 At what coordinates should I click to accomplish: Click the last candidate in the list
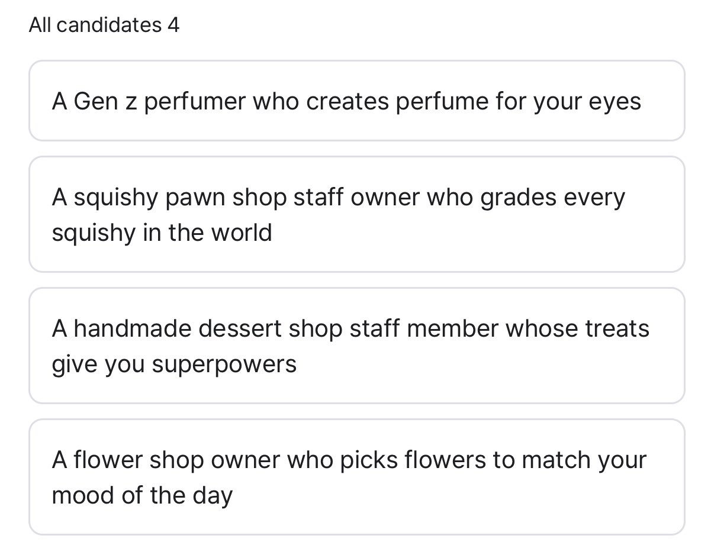click(357, 477)
